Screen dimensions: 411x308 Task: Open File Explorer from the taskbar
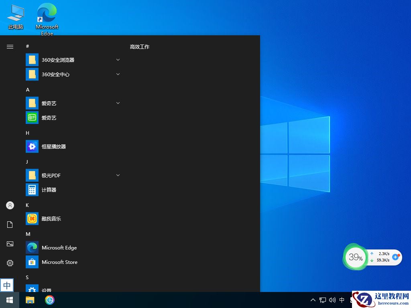tap(30, 300)
